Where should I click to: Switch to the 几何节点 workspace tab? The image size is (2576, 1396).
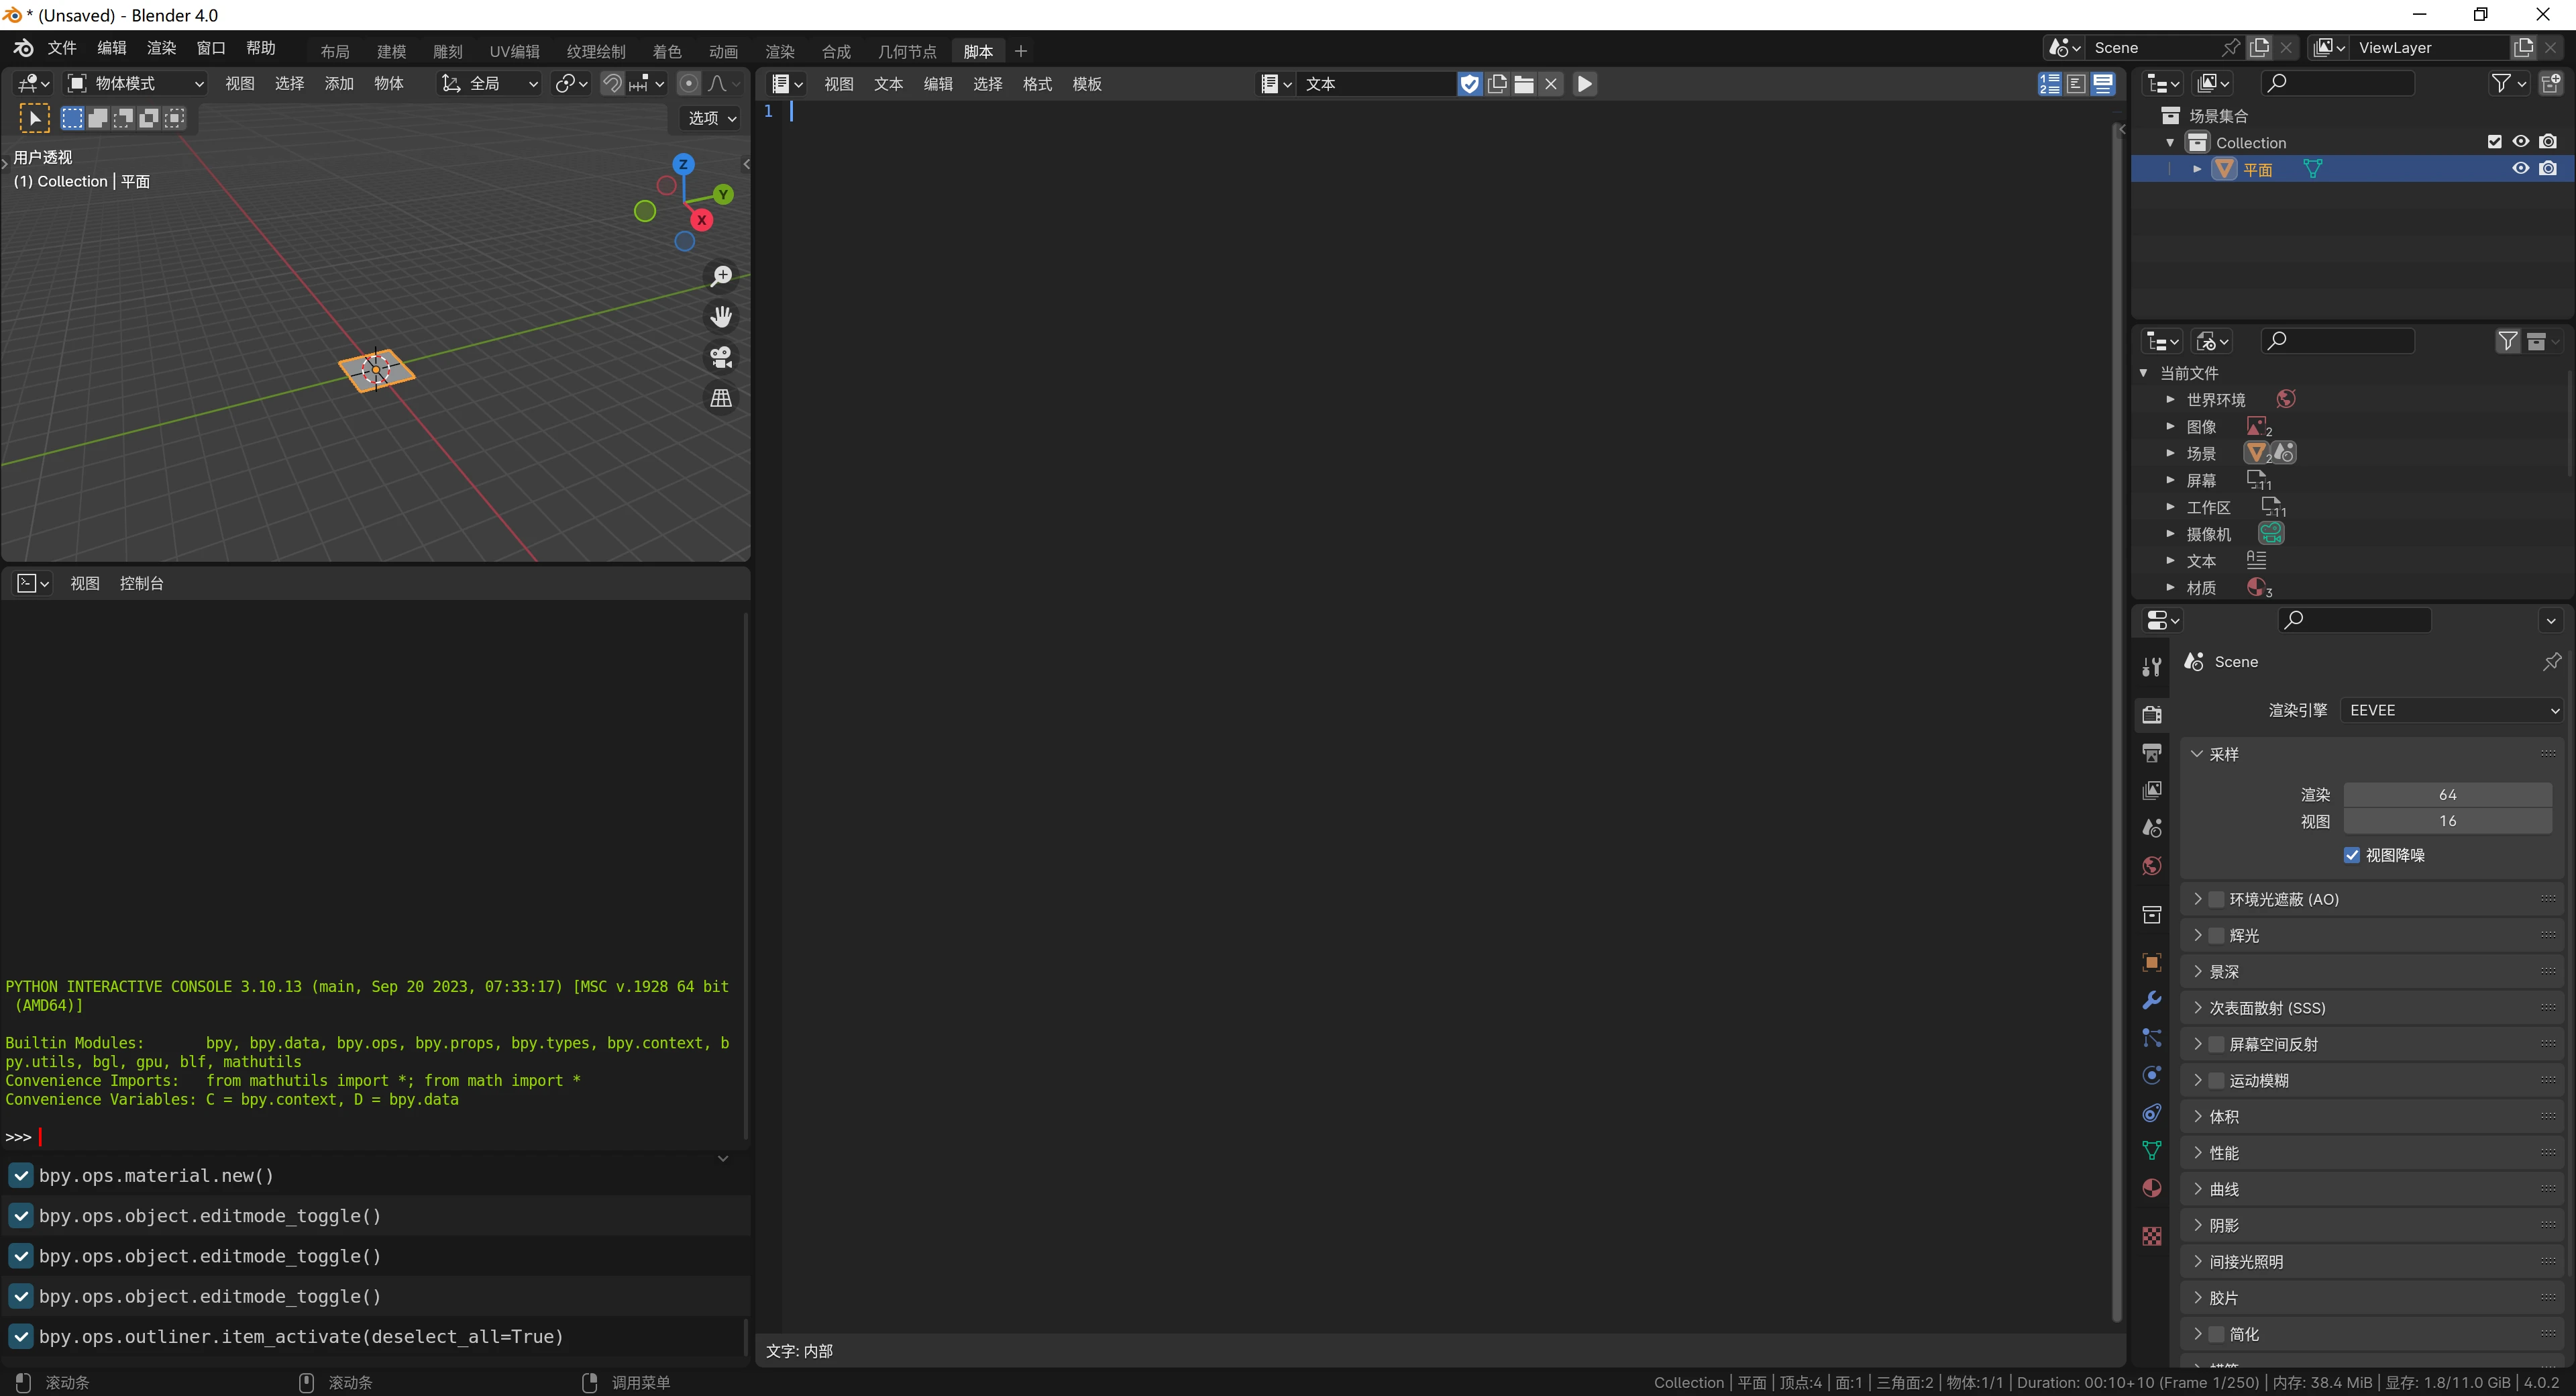907,50
